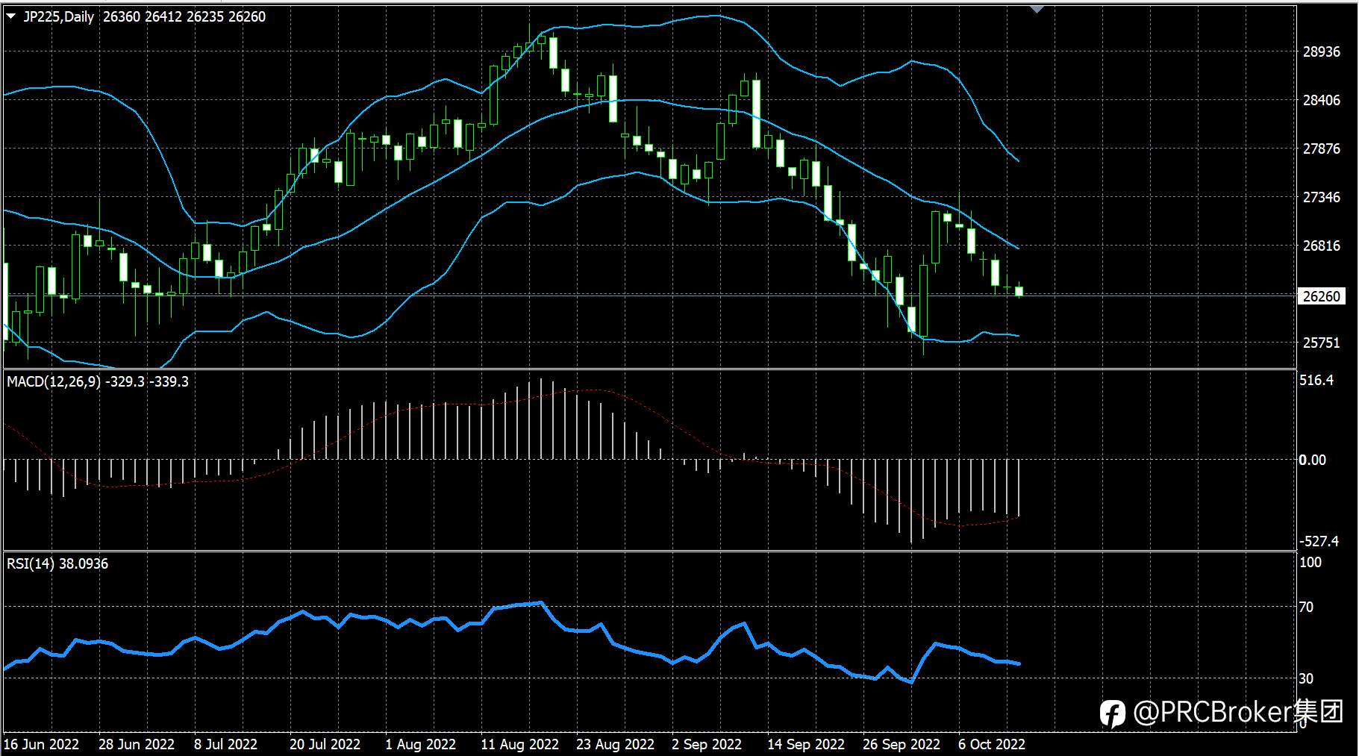Click the 1 Aug 2022 date label

(420, 744)
